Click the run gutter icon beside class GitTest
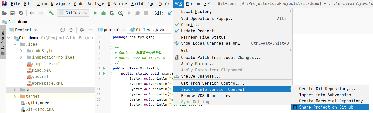This screenshot has width=373, height=113. (x=104, y=68)
